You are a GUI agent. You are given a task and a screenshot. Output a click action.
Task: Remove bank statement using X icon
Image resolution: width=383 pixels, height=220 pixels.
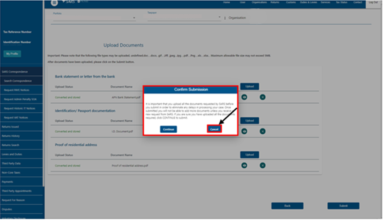tap(263, 97)
